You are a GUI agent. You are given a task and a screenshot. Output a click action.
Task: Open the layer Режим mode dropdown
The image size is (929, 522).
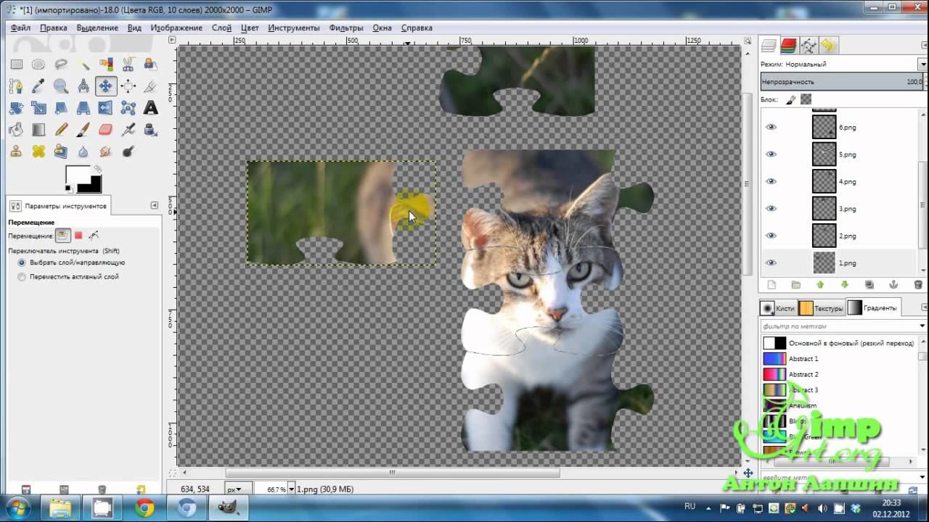coord(922,64)
